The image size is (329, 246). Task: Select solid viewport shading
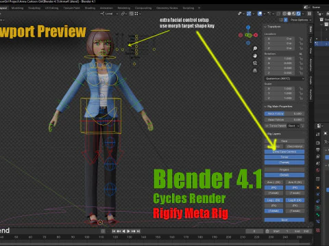coord(289,14)
